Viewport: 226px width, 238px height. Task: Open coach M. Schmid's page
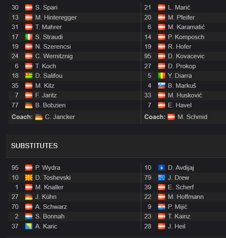pyautogui.click(x=192, y=117)
